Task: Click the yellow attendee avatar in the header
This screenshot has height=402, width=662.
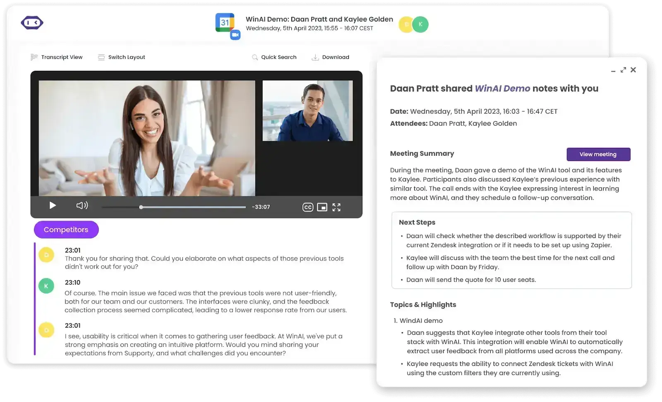Action: pos(406,24)
